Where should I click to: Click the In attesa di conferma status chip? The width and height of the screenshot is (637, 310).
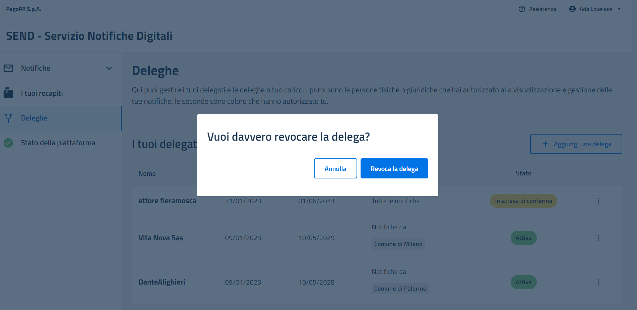coord(523,201)
